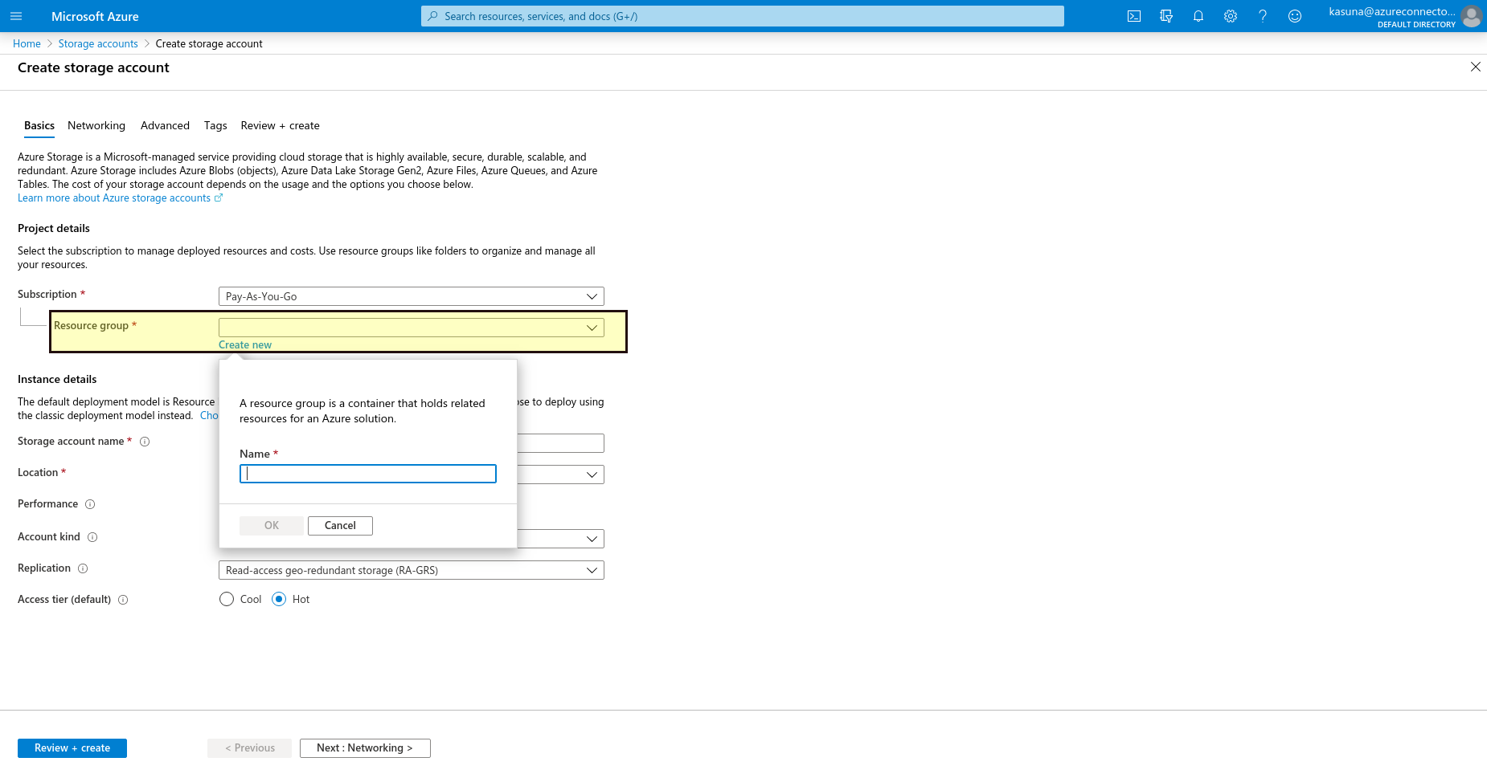Screen dimensions: 1487x778
Task: Click the Create storage account breadcrumb text
Action: (209, 43)
